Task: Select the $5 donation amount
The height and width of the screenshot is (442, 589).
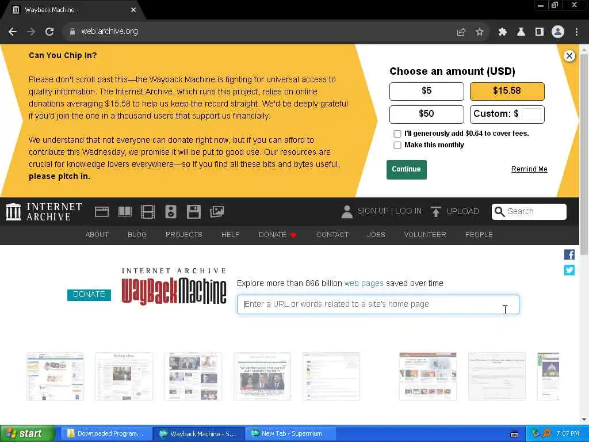Action: pyautogui.click(x=426, y=92)
